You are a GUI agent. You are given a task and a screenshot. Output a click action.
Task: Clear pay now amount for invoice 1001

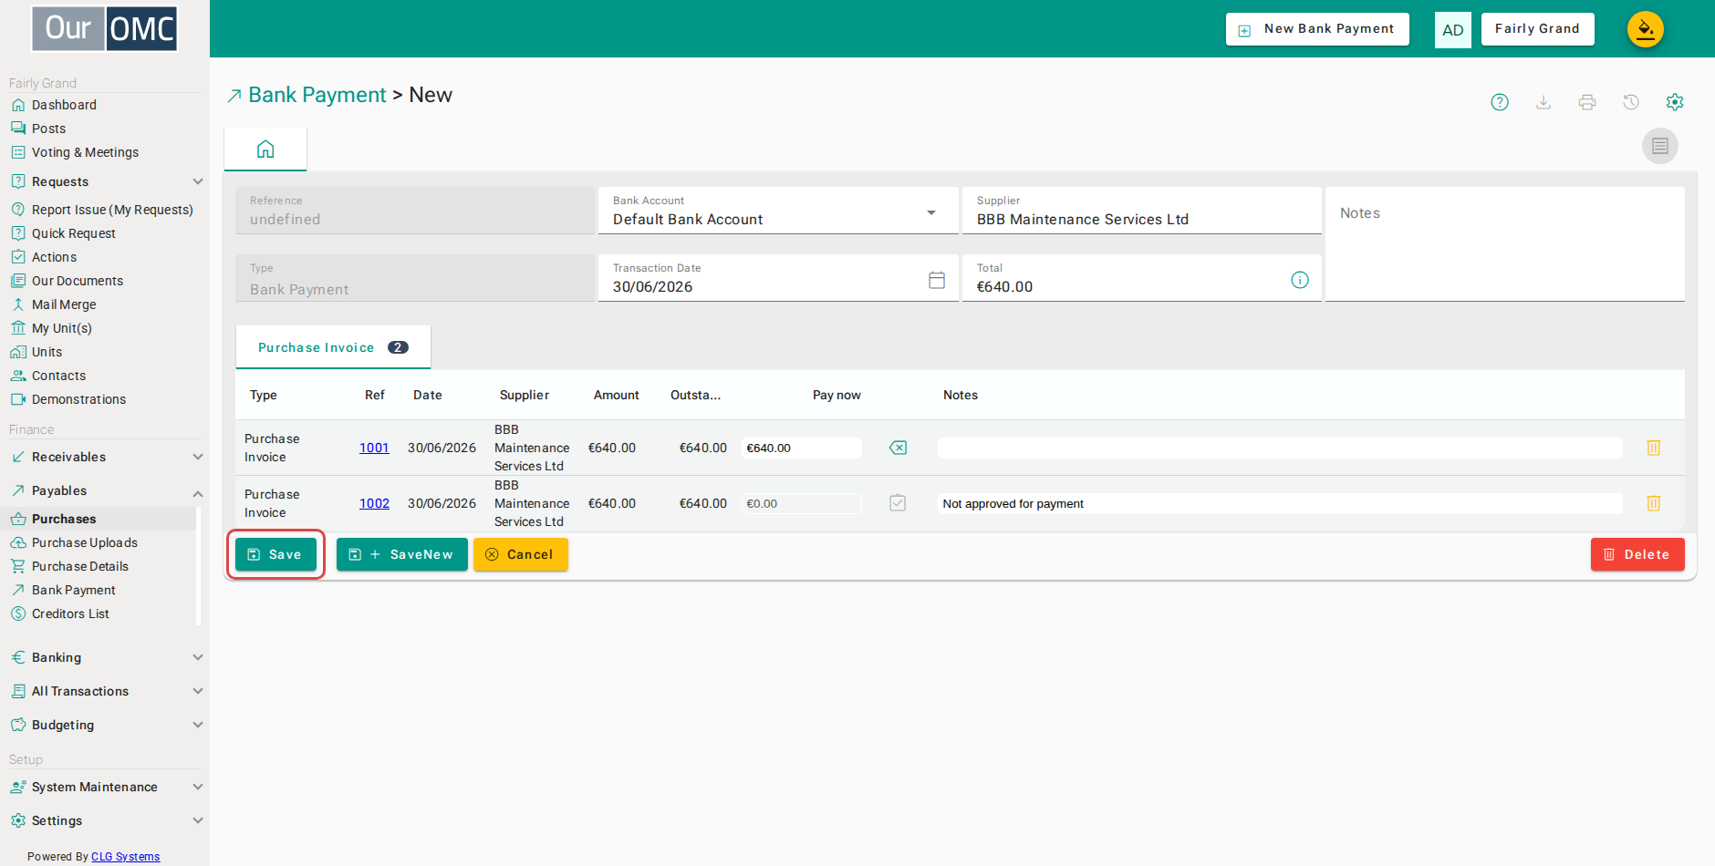(898, 448)
